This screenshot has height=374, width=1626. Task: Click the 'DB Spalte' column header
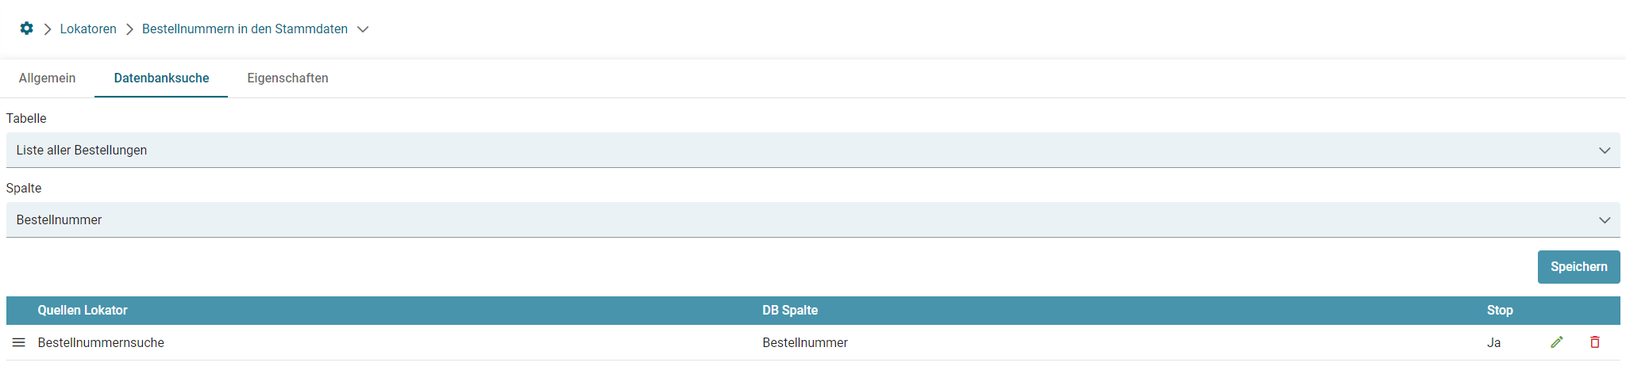pyautogui.click(x=790, y=310)
